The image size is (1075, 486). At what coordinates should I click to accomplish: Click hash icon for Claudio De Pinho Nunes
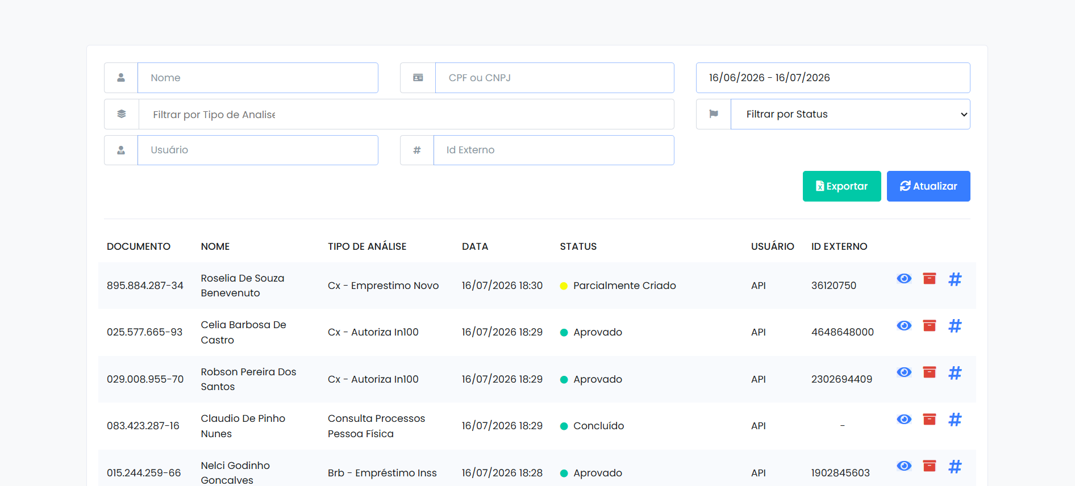pyautogui.click(x=955, y=420)
